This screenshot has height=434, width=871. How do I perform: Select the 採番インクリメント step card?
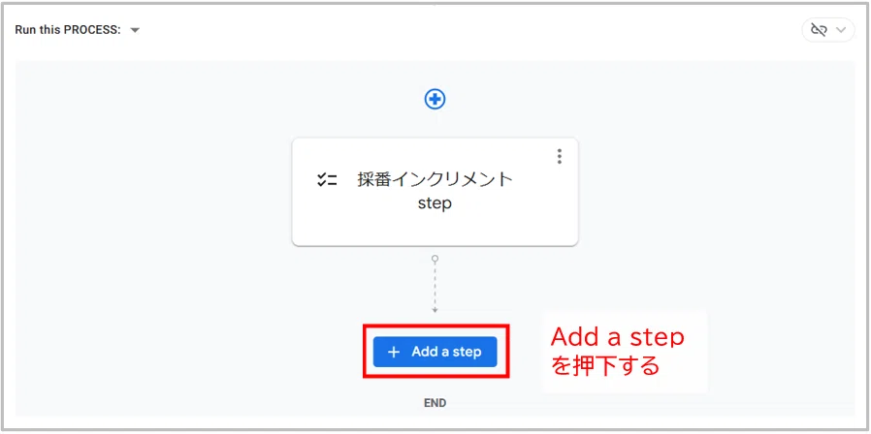435,192
